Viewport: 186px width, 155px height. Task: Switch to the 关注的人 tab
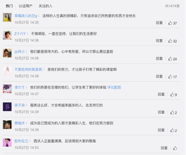point(45,6)
